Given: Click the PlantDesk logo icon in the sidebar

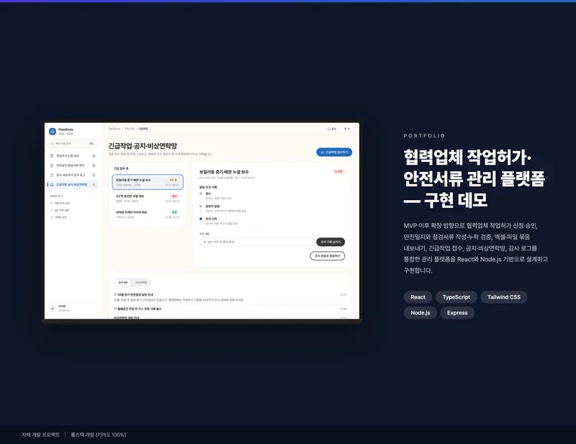Looking at the screenshot, I should click(x=53, y=131).
